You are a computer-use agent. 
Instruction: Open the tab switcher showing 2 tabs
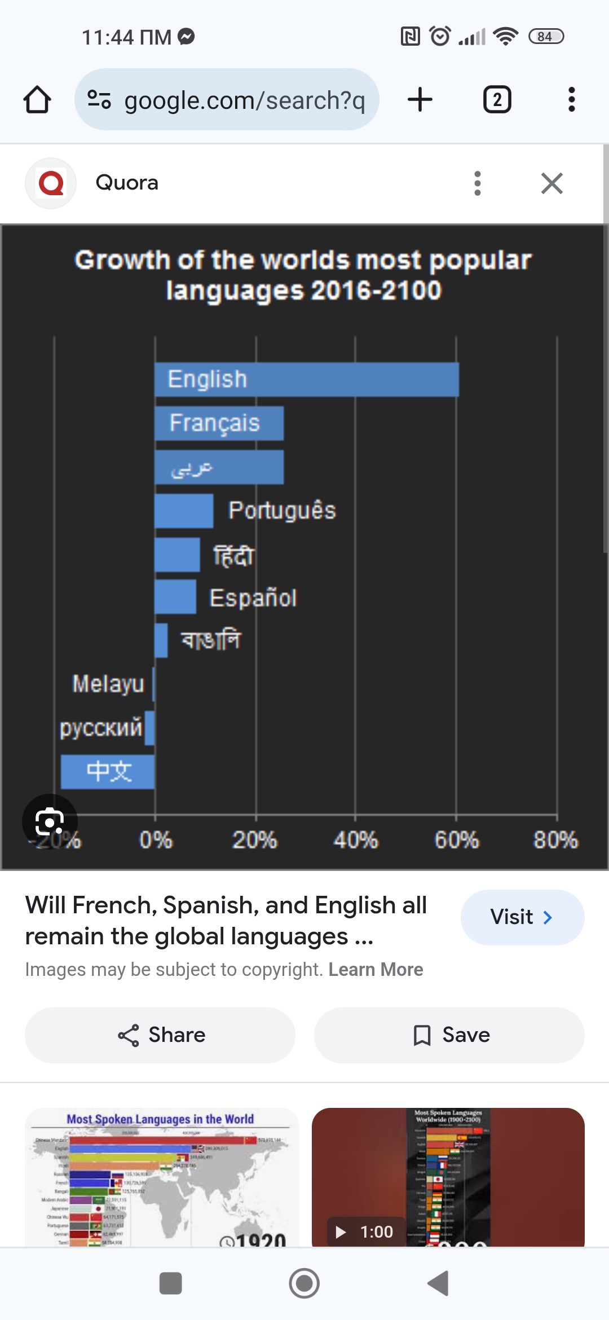coord(497,100)
